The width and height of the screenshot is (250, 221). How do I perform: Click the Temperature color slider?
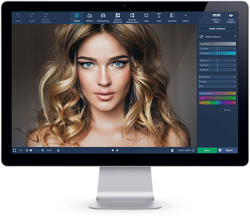click(218, 94)
